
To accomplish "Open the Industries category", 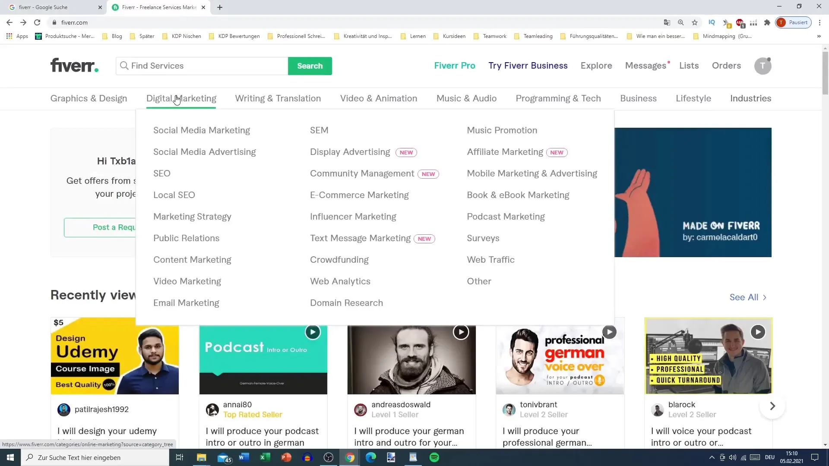I will [x=750, y=98].
